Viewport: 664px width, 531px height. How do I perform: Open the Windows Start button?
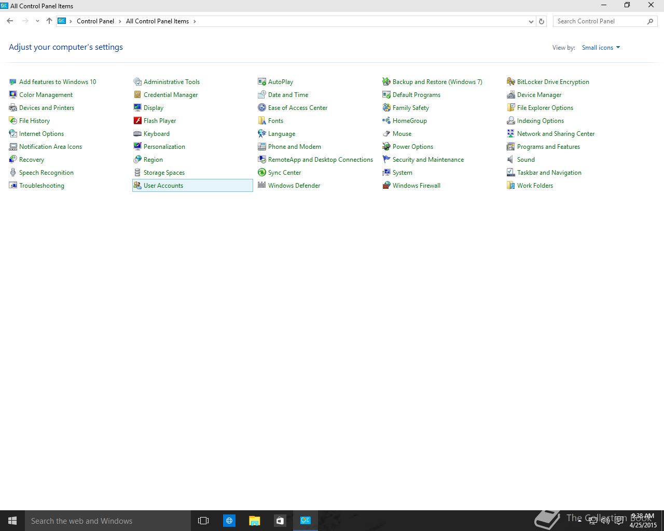tap(12, 521)
